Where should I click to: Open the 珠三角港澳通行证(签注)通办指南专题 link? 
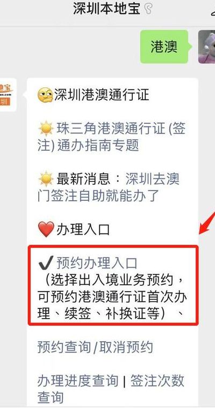pyautogui.click(x=112, y=137)
